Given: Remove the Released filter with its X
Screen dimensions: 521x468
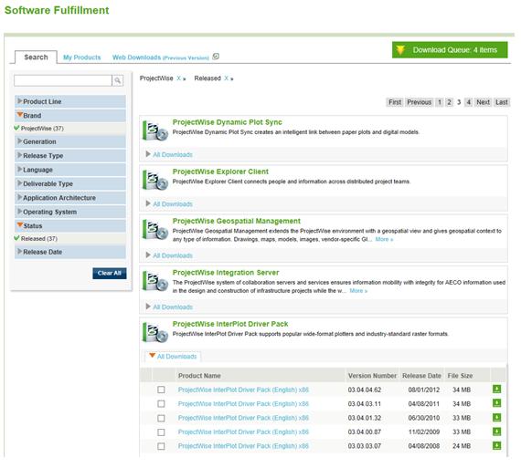Looking at the screenshot, I should (227, 78).
